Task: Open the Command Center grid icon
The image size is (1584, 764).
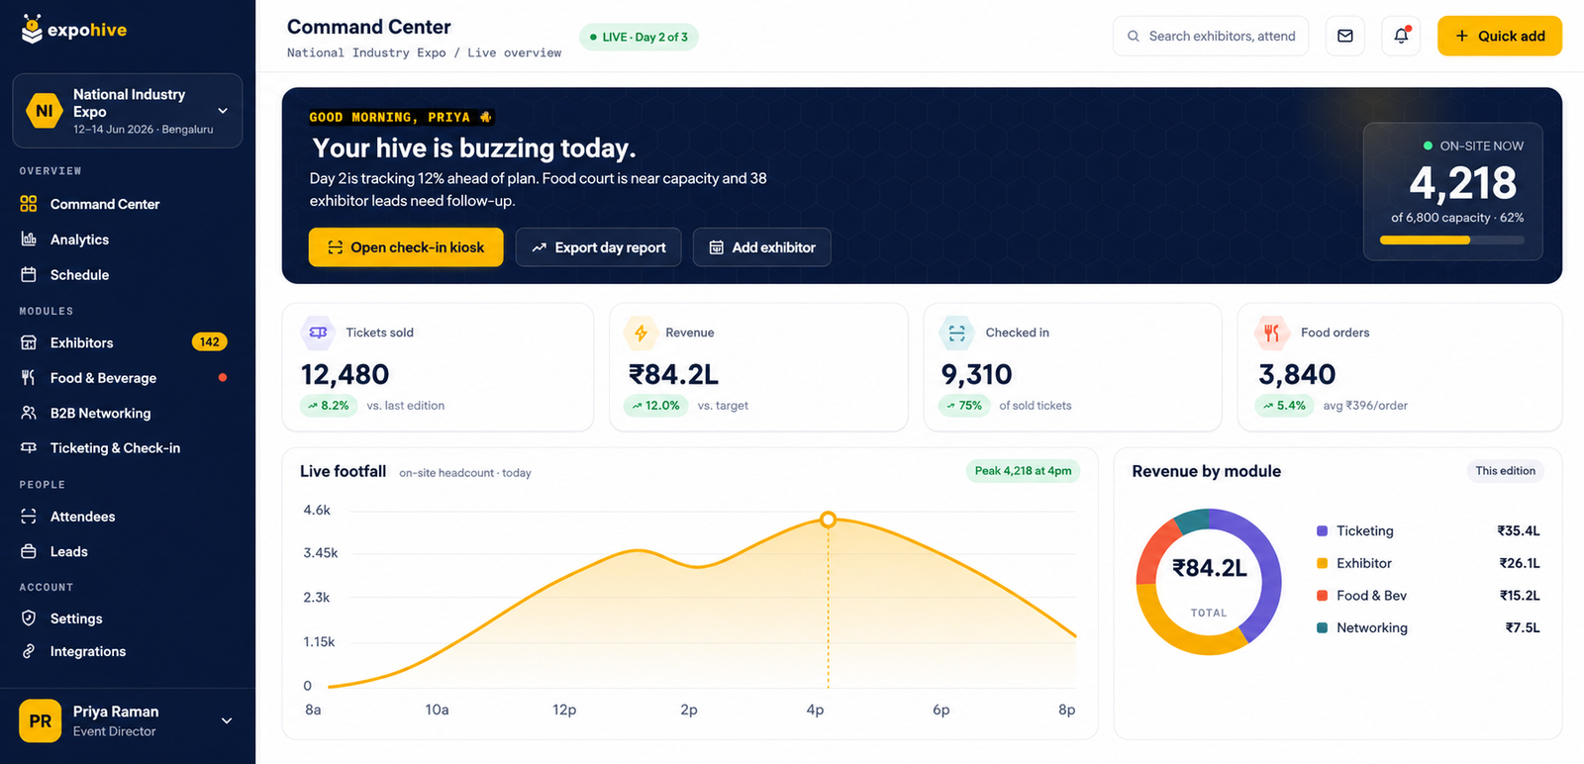Action: click(29, 204)
